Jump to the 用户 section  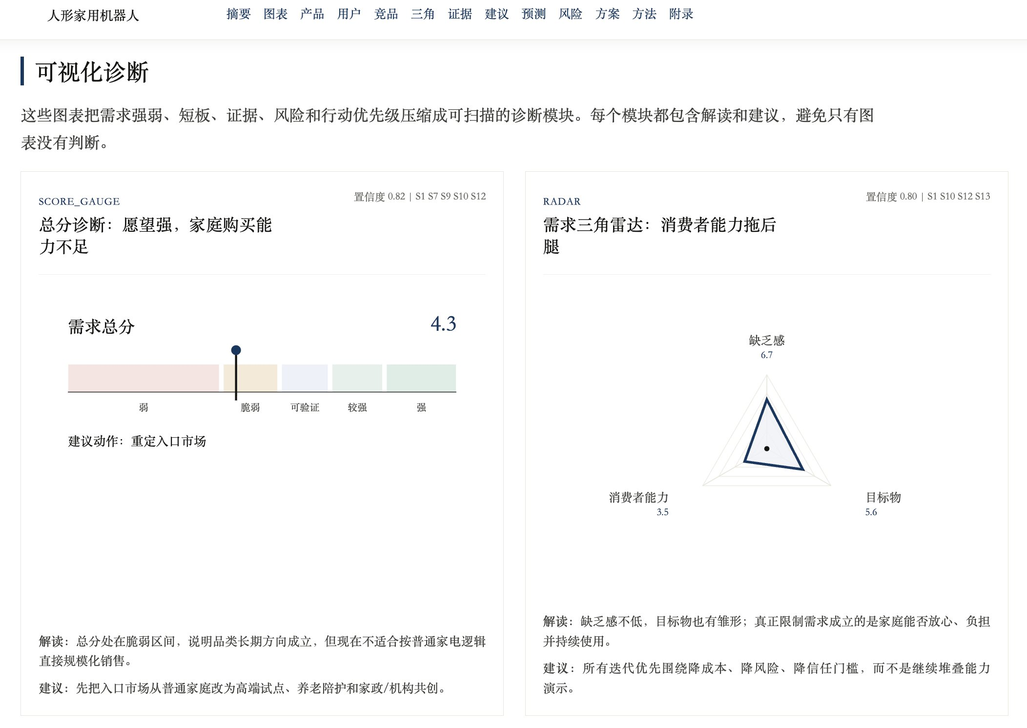pyautogui.click(x=349, y=14)
